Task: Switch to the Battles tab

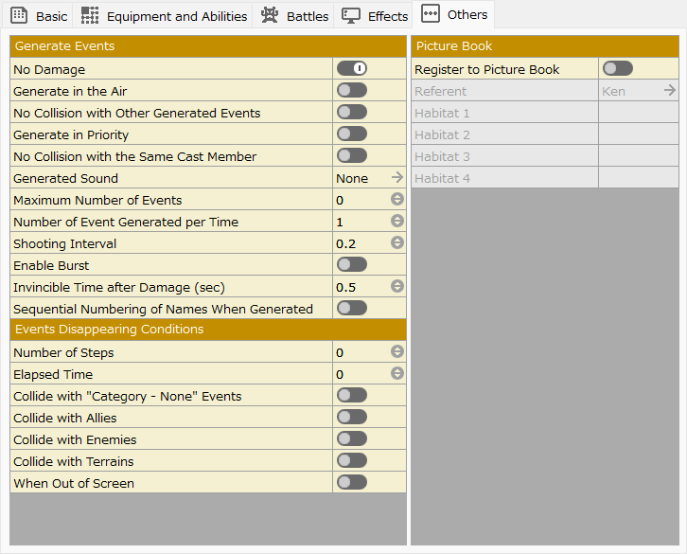Action: [x=307, y=16]
